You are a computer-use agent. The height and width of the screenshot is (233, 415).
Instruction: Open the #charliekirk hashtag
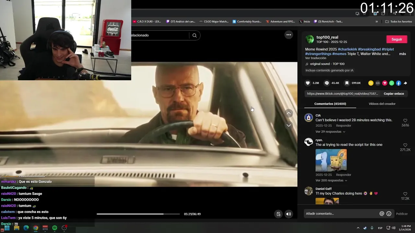tap(347, 49)
